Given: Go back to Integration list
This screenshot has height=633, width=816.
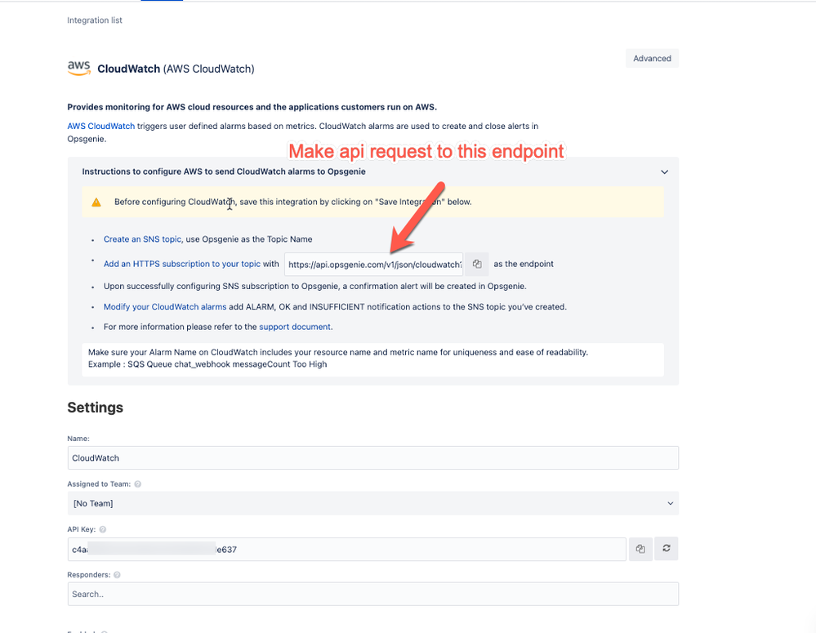Looking at the screenshot, I should [x=95, y=20].
